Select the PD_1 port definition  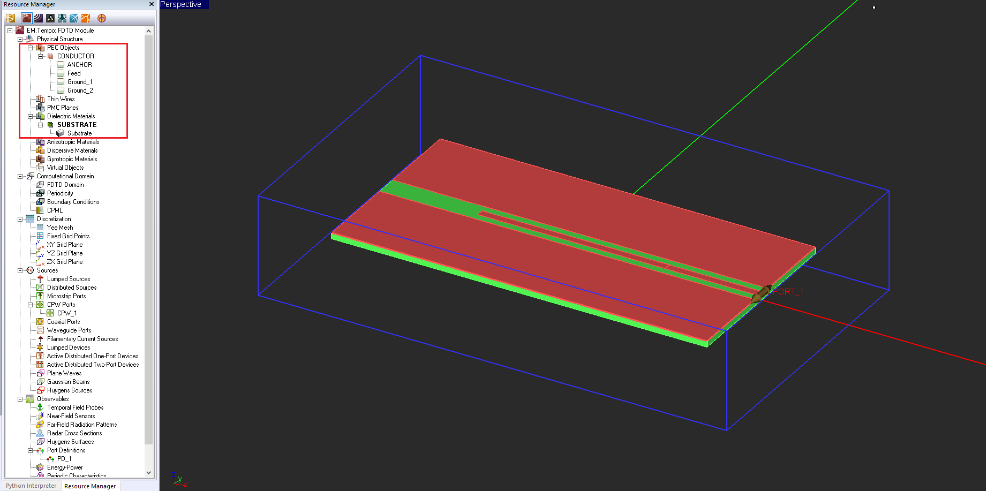(x=64, y=459)
